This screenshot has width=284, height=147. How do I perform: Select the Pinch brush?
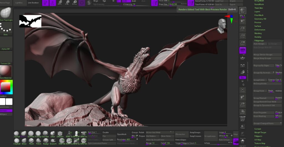click(x=31, y=141)
